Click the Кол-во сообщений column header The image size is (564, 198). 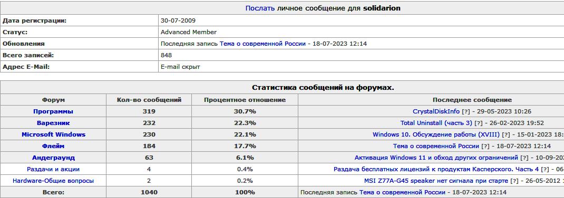click(149, 100)
